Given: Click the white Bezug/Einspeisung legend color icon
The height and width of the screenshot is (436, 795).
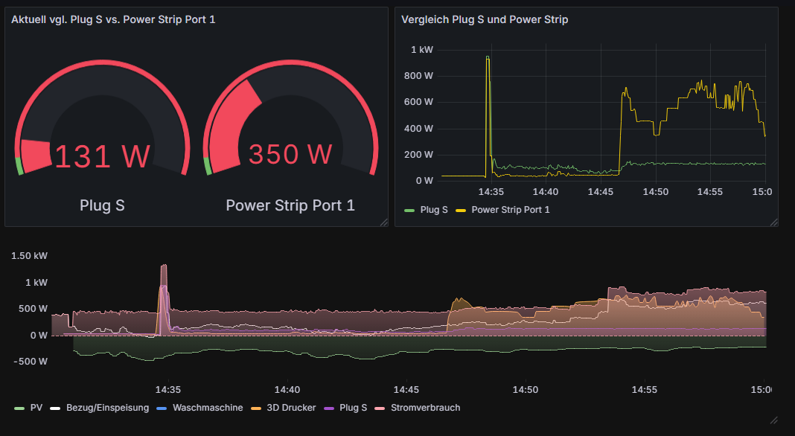Looking at the screenshot, I should click(56, 408).
